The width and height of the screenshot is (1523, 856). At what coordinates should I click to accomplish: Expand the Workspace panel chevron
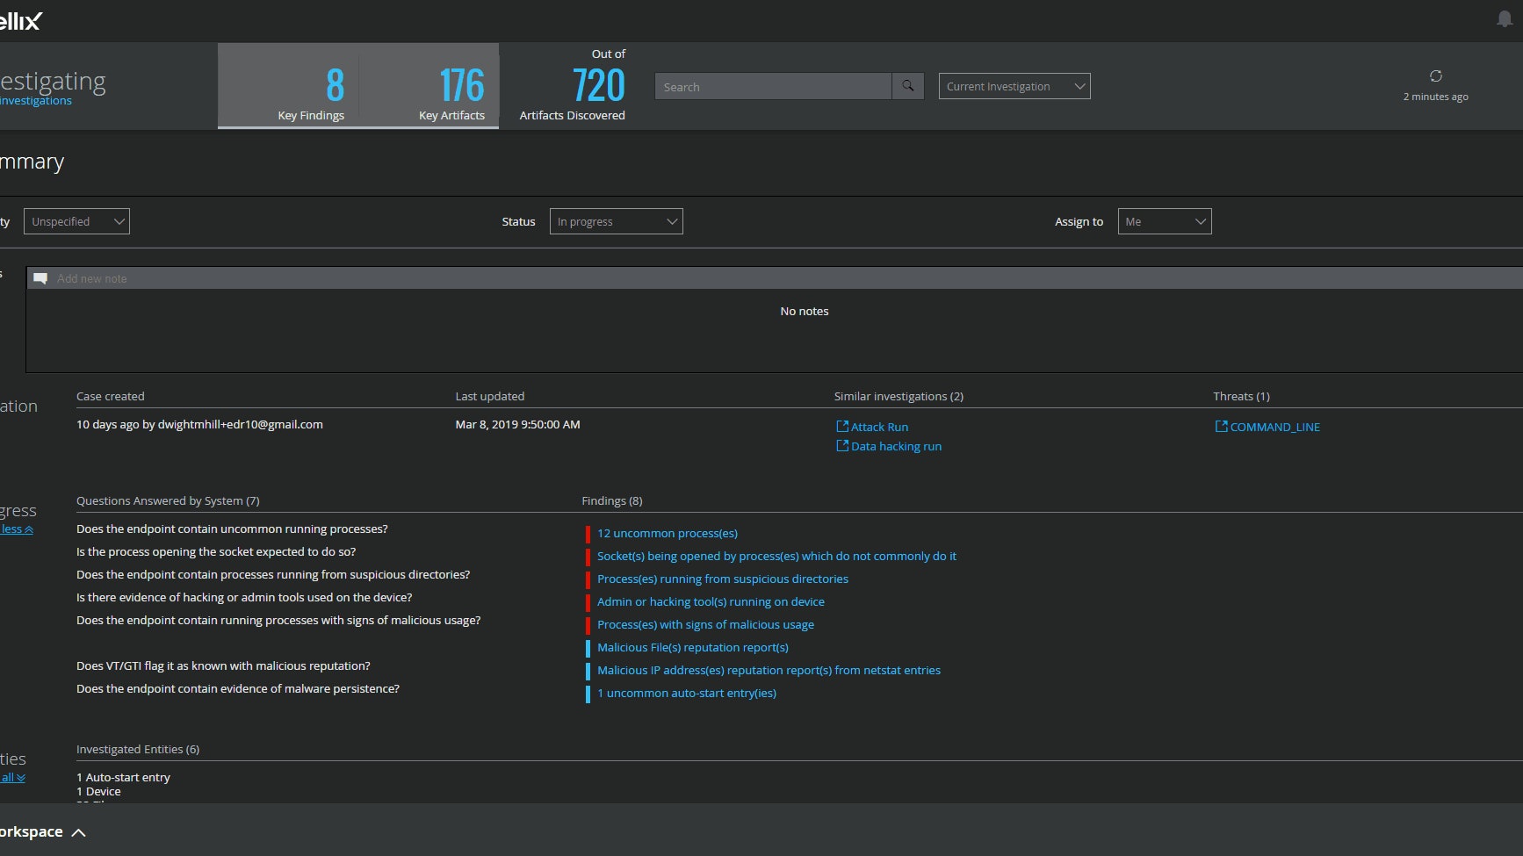[78, 832]
